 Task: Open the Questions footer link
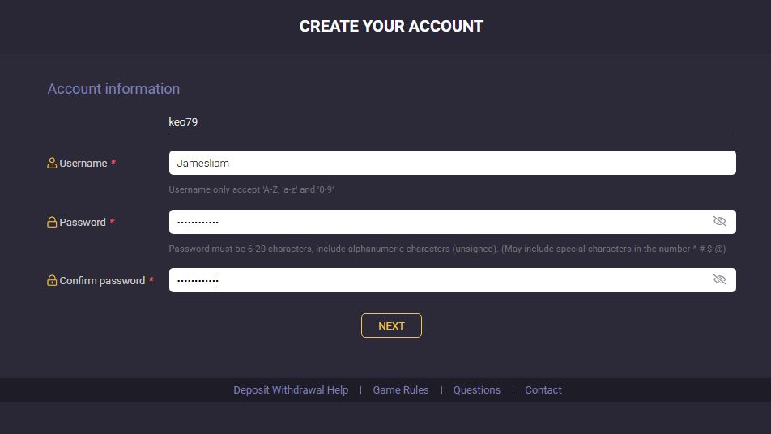(477, 390)
